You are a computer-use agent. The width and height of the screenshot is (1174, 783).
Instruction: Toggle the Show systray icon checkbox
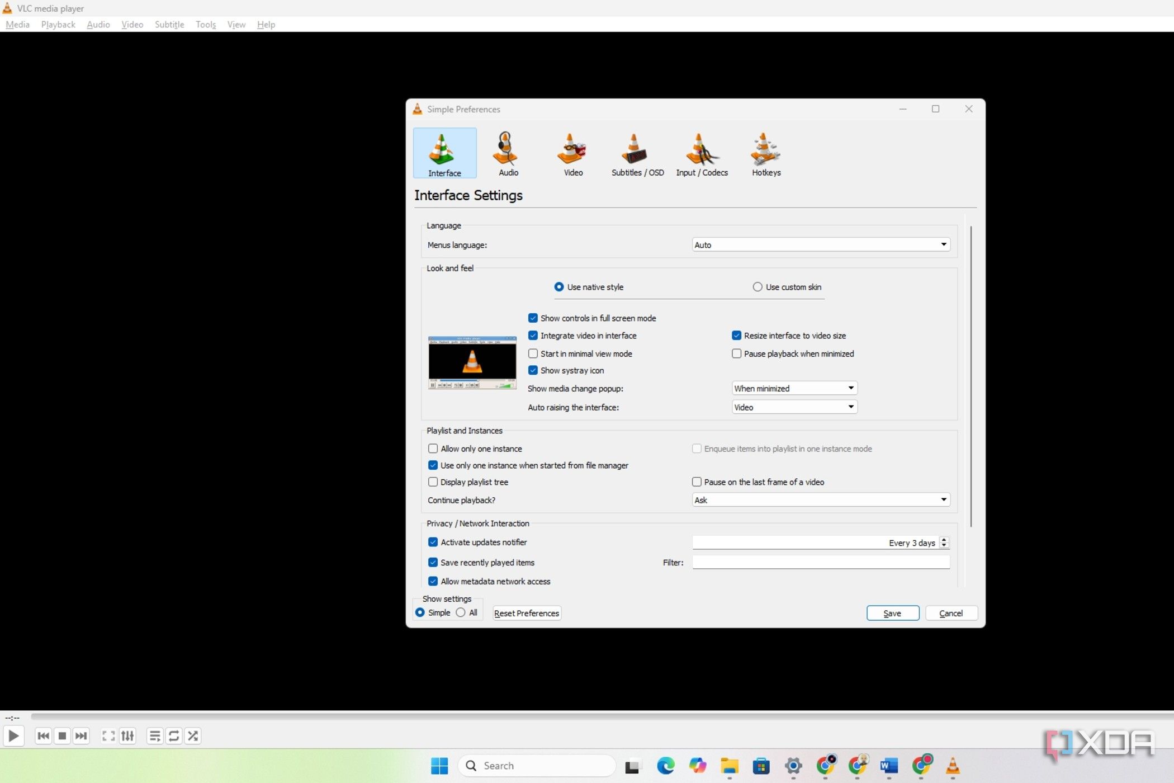click(x=533, y=370)
